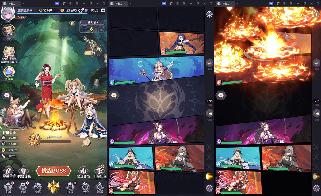This screenshot has width=321, height=196.
Task: Toggle X1 speed in the 0/15 round battle
Action: (209, 63)
